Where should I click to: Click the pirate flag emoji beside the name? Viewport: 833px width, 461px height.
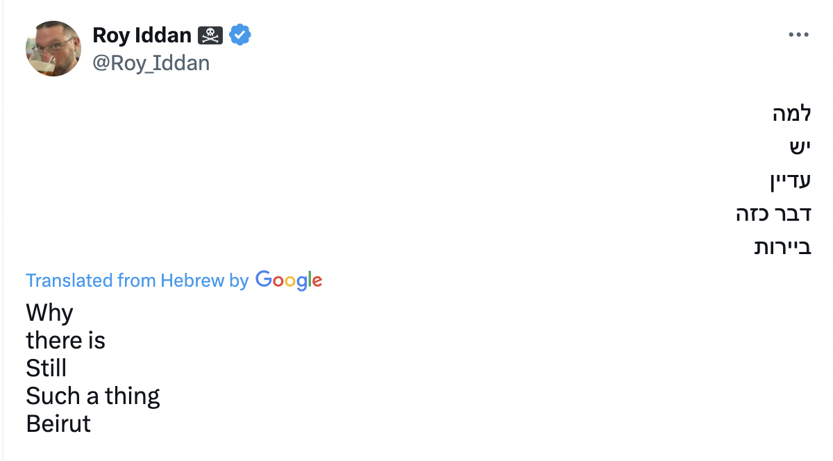210,34
